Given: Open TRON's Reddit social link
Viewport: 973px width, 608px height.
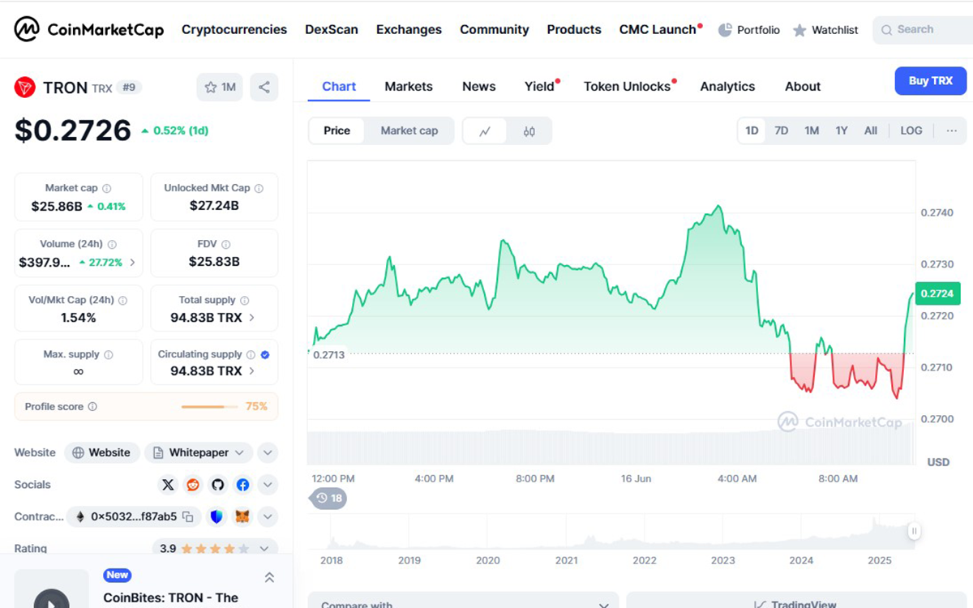Looking at the screenshot, I should tap(193, 485).
